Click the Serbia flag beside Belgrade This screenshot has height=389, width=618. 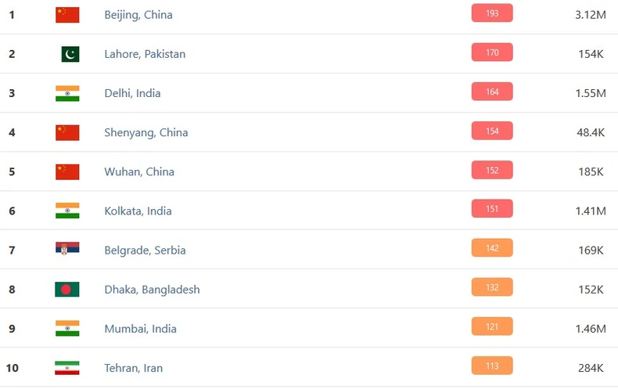pyautogui.click(x=67, y=250)
